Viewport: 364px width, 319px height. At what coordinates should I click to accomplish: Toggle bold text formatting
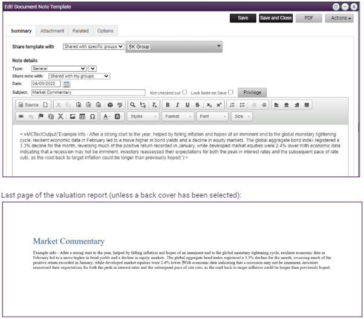[168, 105]
